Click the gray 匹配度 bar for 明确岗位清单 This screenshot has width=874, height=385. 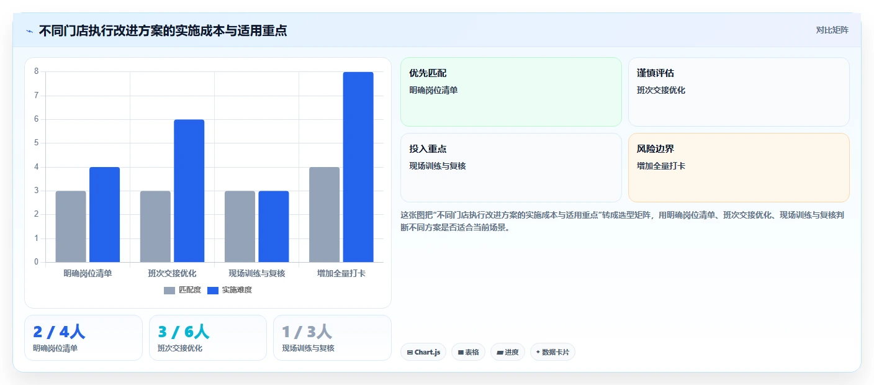click(x=71, y=227)
